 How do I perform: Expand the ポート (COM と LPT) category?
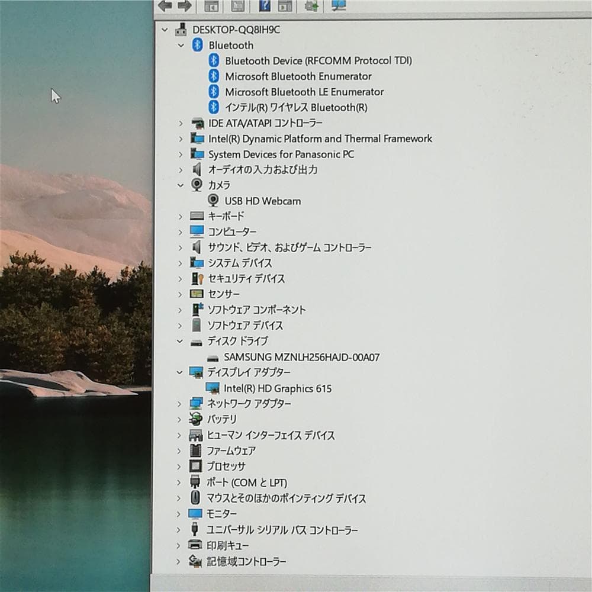pyautogui.click(x=179, y=482)
